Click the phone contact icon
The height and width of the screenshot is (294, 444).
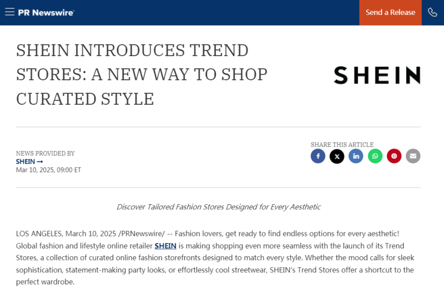[x=433, y=12]
